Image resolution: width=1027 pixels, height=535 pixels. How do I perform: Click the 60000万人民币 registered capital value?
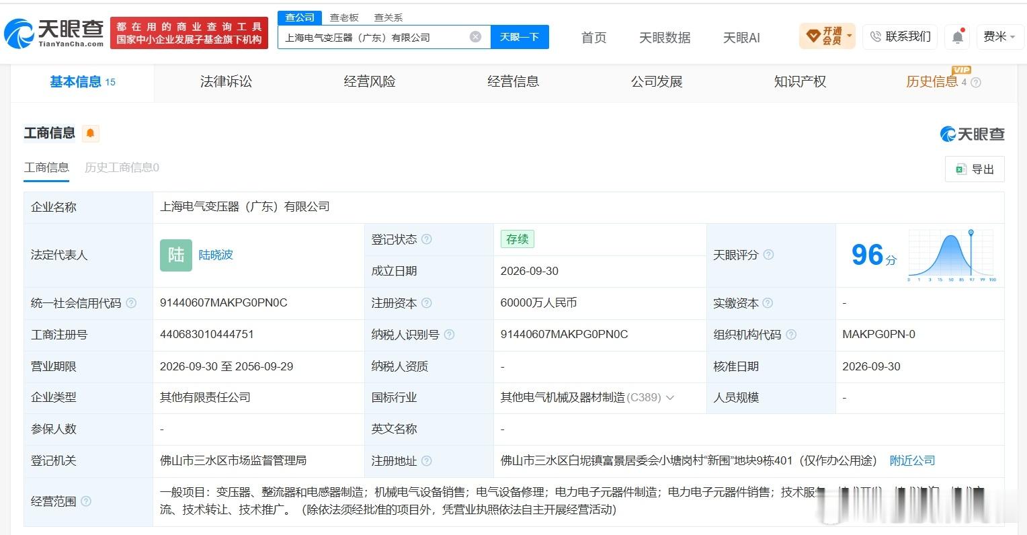538,303
